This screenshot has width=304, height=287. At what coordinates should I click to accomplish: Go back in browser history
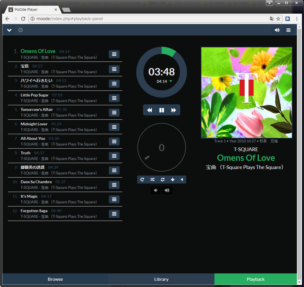click(x=7, y=19)
